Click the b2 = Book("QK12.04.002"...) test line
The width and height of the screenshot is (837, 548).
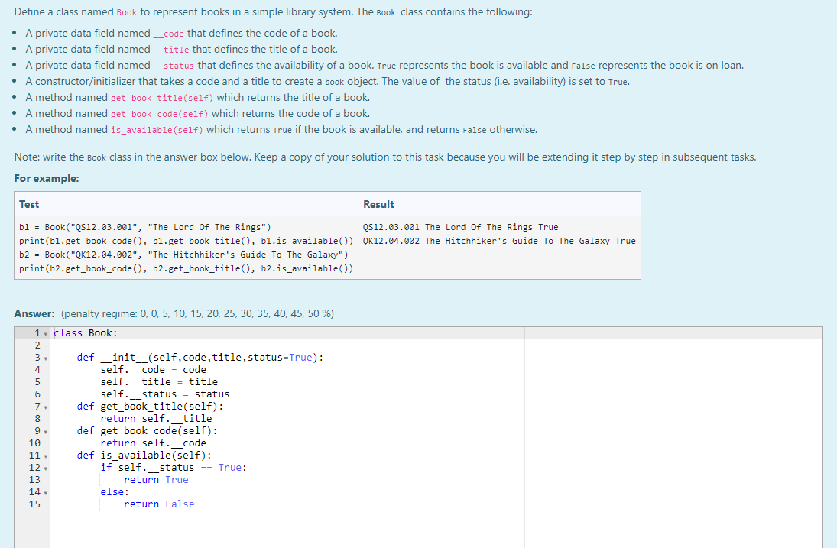[x=183, y=255]
